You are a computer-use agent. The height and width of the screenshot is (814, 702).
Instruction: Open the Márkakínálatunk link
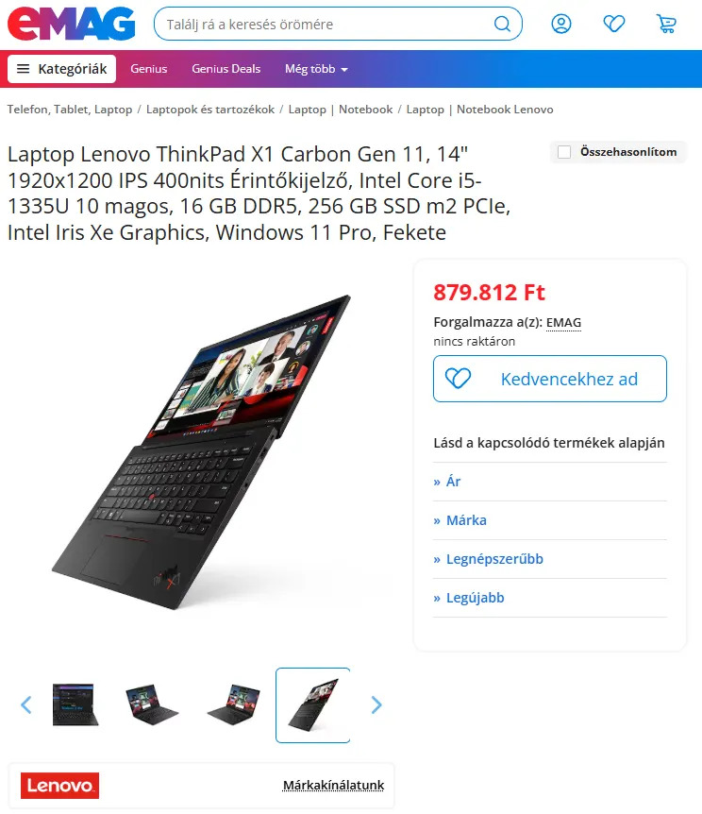334,786
